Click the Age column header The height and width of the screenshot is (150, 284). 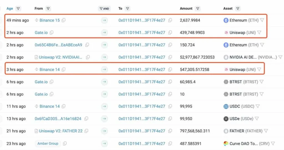pos(10,9)
